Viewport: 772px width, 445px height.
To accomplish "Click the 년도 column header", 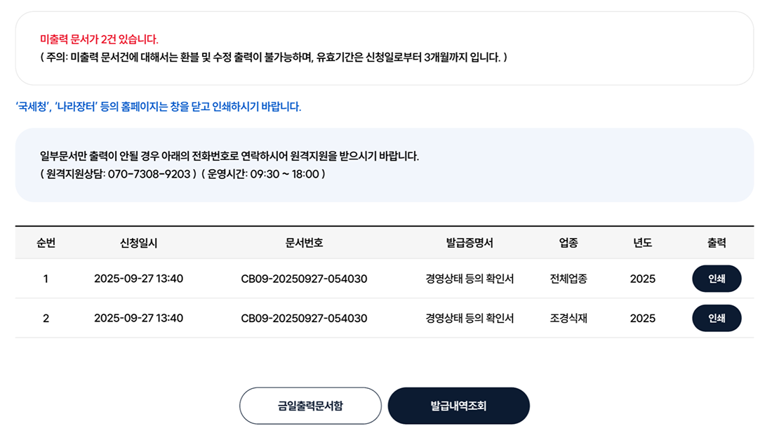I will click(x=642, y=243).
